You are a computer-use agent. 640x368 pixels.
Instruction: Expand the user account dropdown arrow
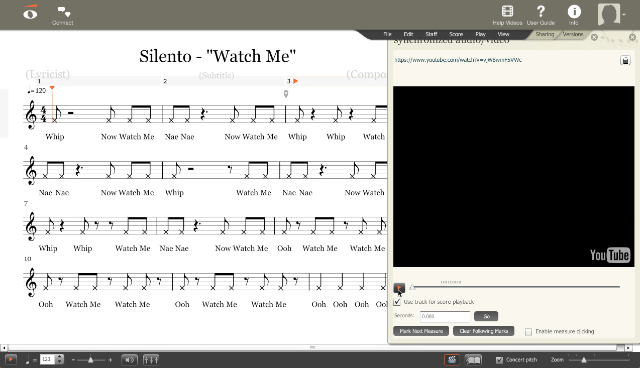coord(624,15)
